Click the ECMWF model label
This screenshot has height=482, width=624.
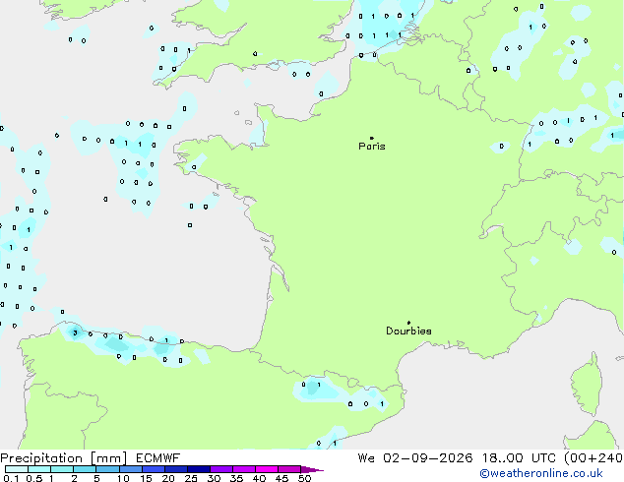[158, 458]
